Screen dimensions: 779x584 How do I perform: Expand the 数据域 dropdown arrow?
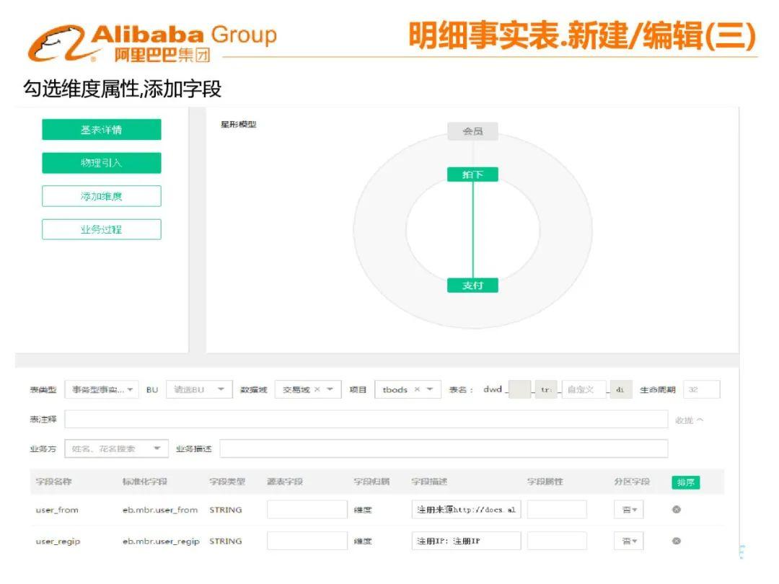330,390
